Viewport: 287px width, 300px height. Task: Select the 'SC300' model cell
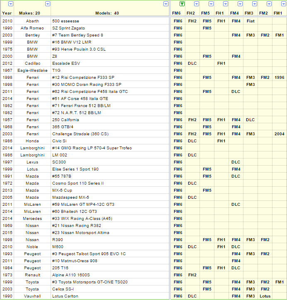110,162
